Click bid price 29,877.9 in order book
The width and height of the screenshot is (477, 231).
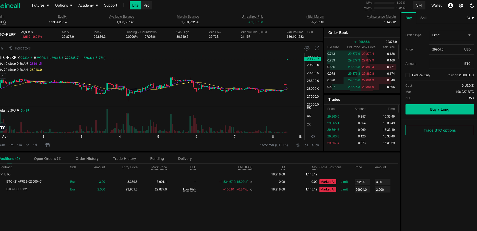354,54
